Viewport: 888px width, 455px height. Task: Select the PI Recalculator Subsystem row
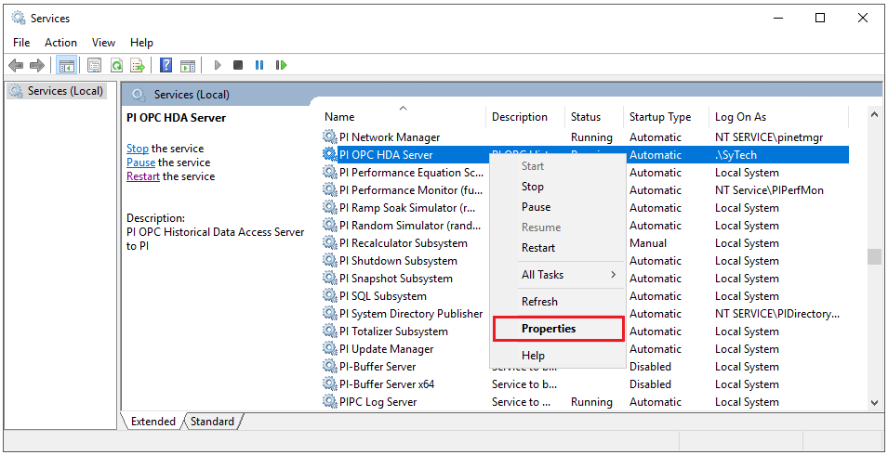(585, 243)
